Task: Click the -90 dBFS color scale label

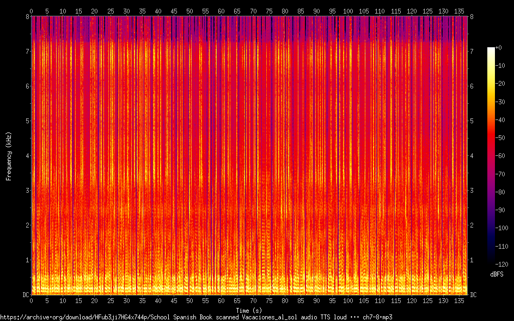Action: [x=500, y=210]
